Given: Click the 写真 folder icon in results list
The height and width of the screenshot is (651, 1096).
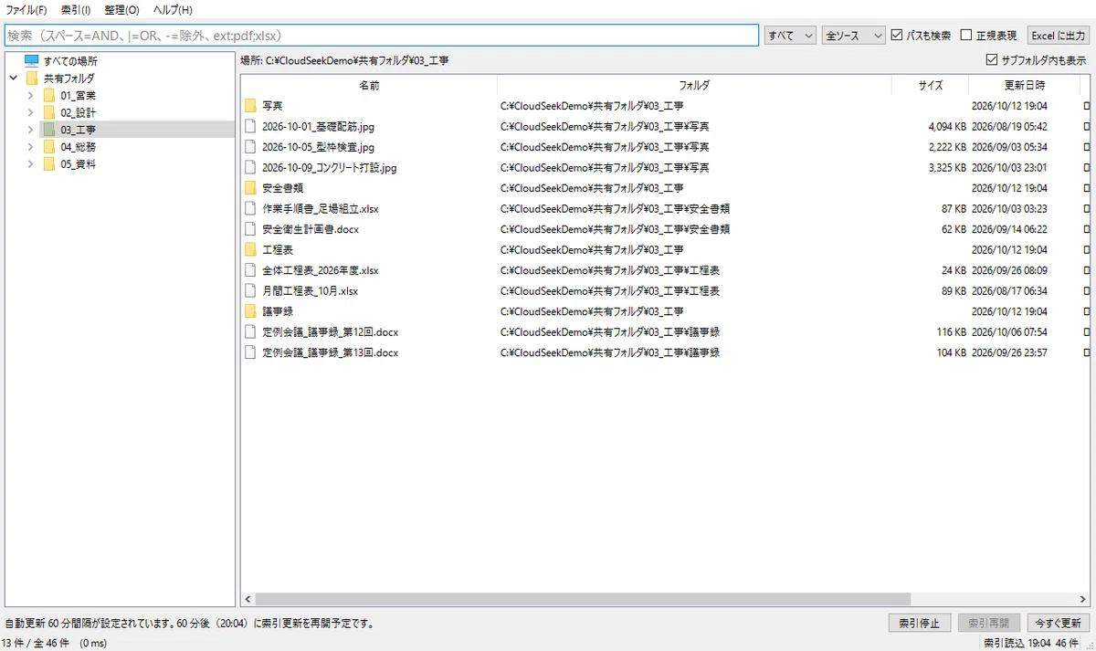Looking at the screenshot, I should click(x=250, y=106).
